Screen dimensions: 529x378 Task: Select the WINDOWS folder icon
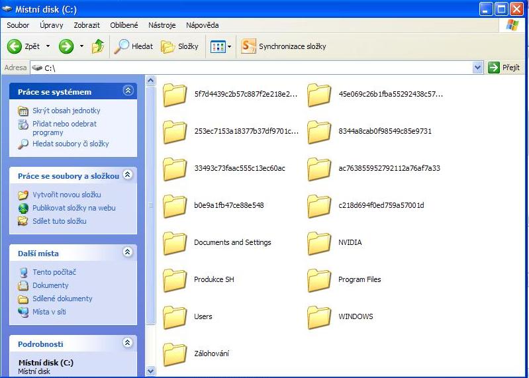pyautogui.click(x=319, y=317)
